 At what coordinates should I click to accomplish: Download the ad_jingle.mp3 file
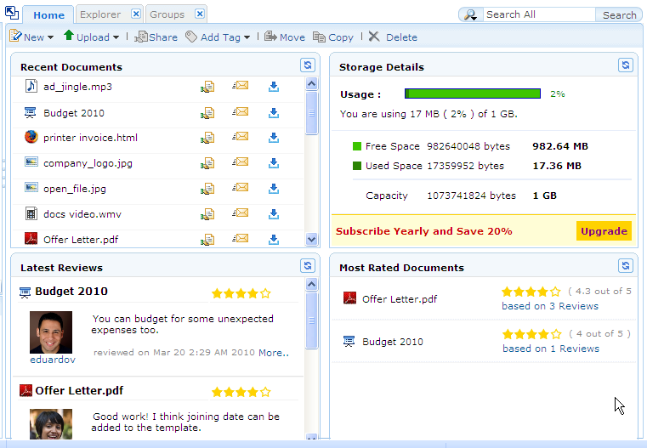tap(274, 87)
